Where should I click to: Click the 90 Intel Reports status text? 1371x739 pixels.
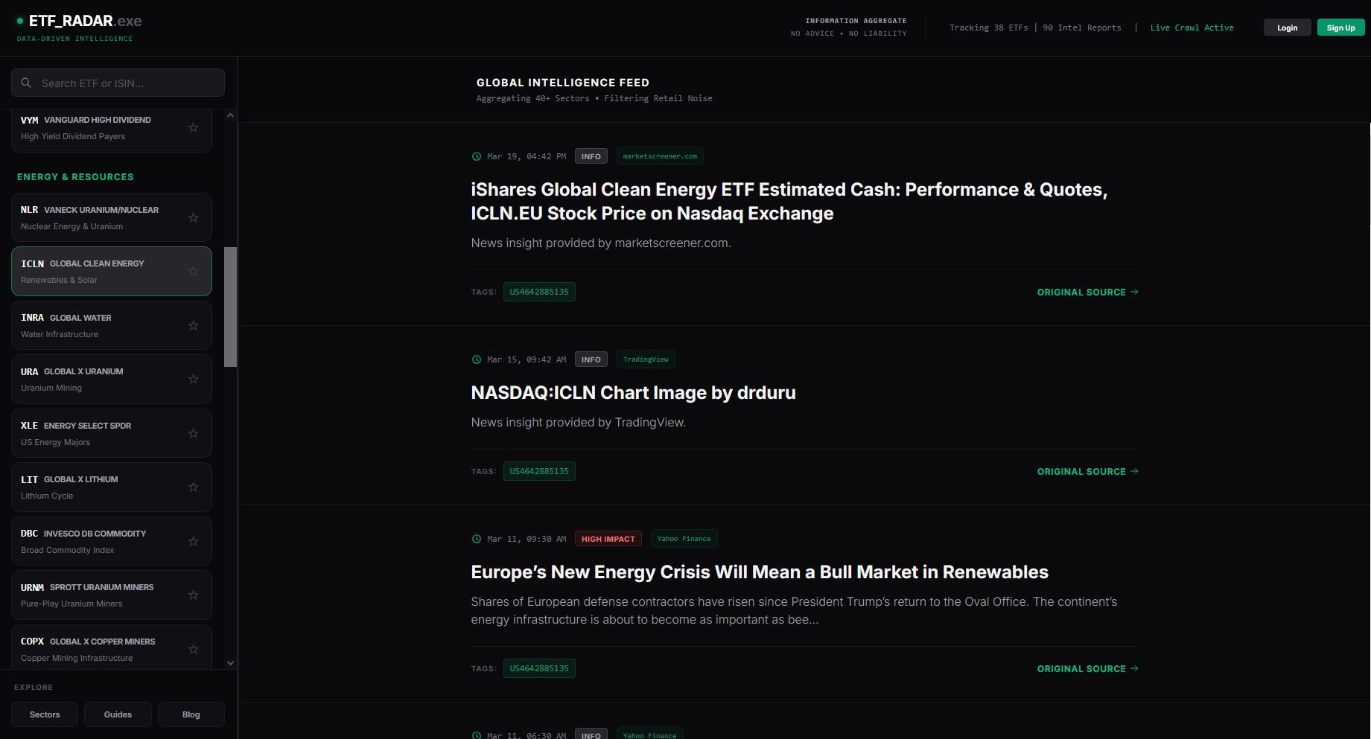[x=1081, y=28]
